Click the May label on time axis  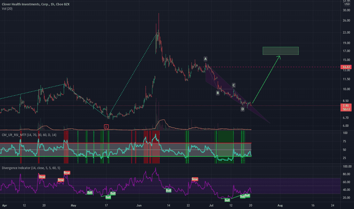pyautogui.click(x=73, y=205)
